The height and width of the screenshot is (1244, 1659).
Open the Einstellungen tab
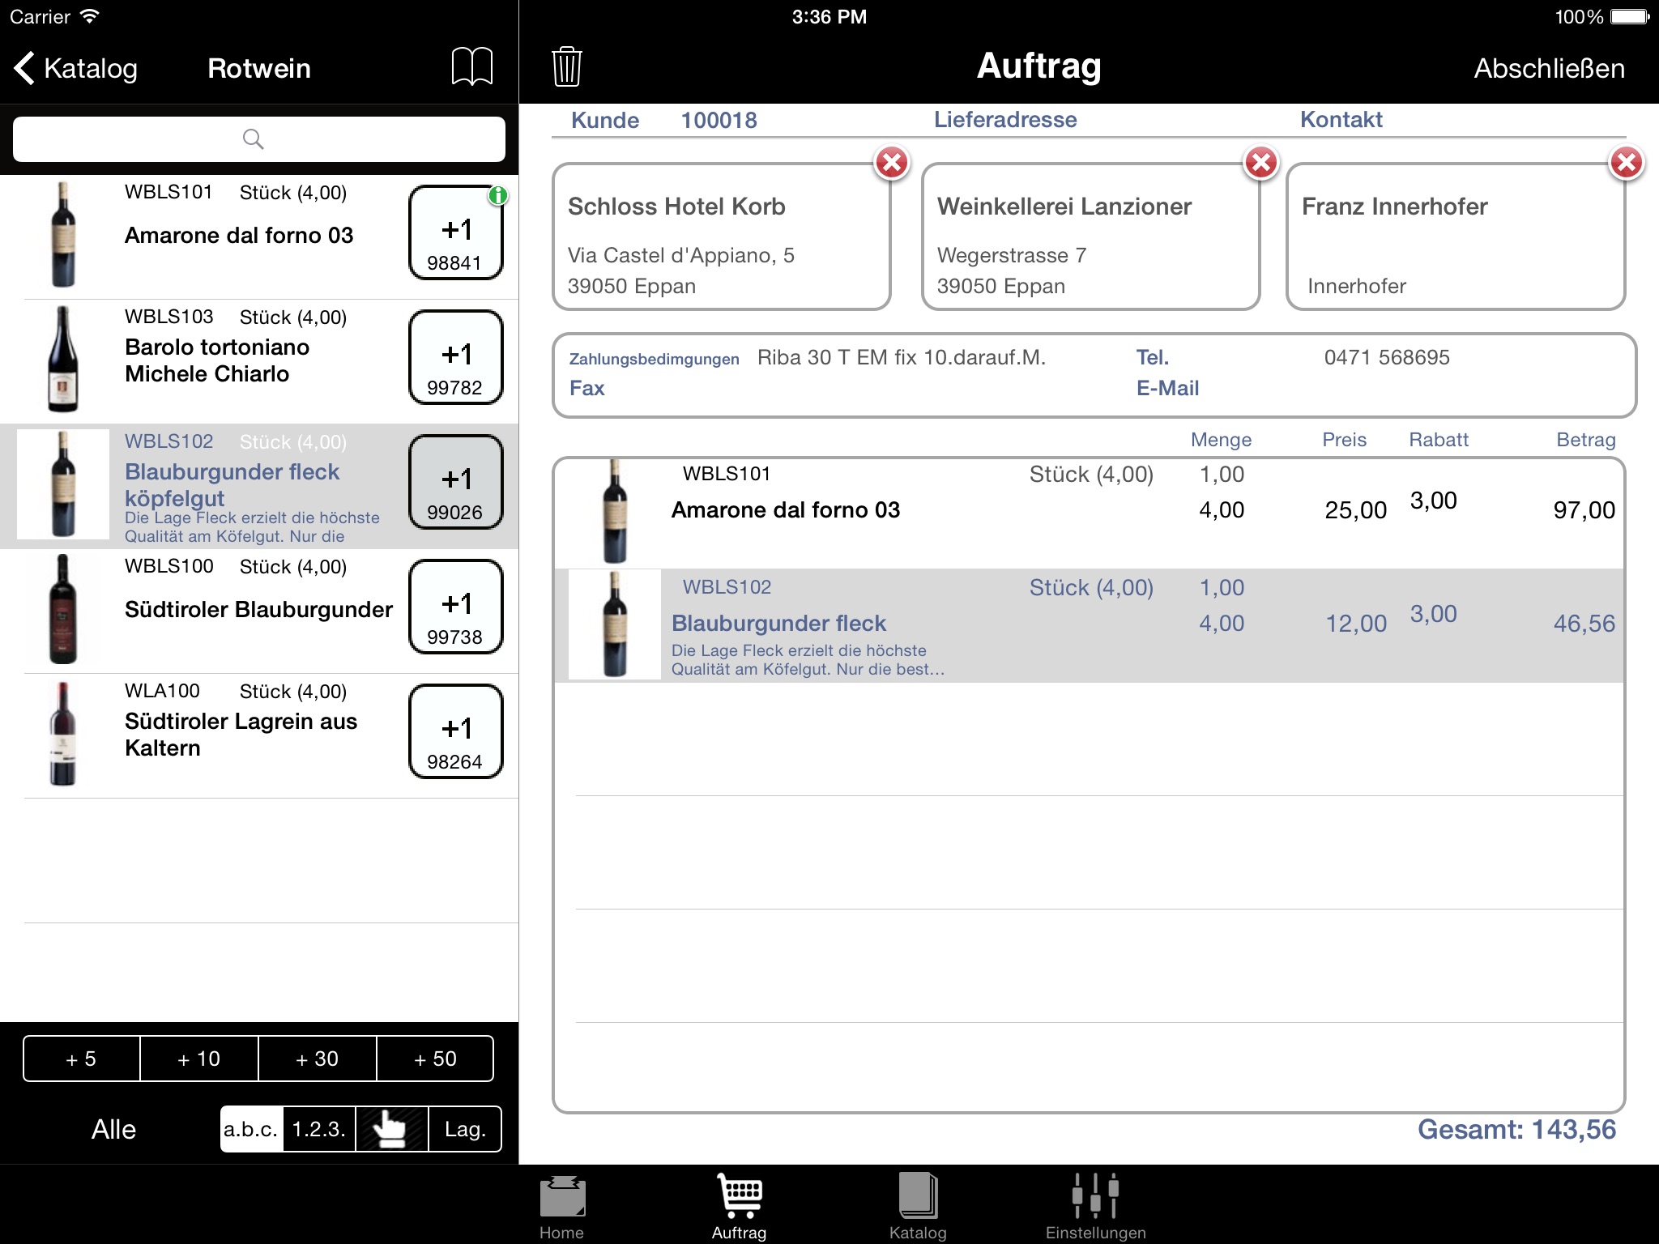[x=1095, y=1207]
